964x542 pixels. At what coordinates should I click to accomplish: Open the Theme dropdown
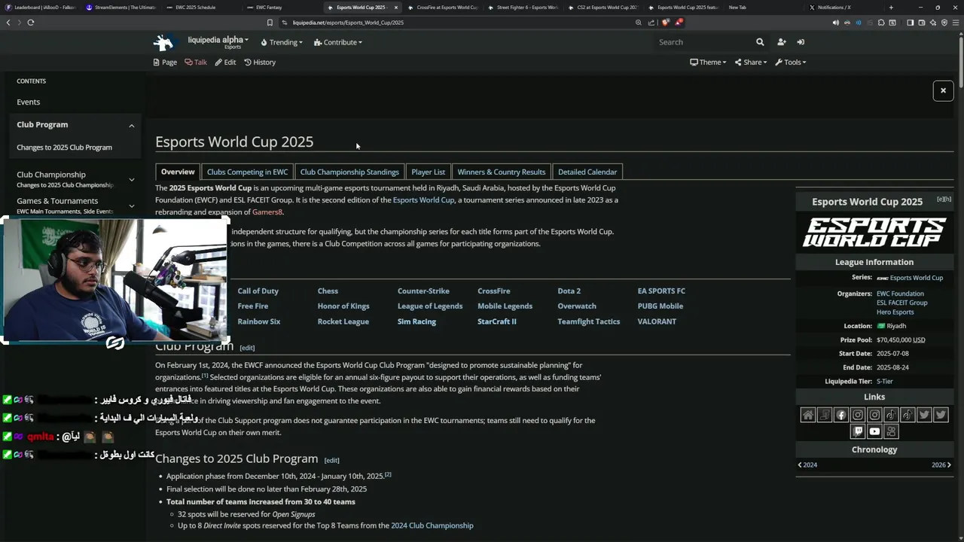pos(708,62)
